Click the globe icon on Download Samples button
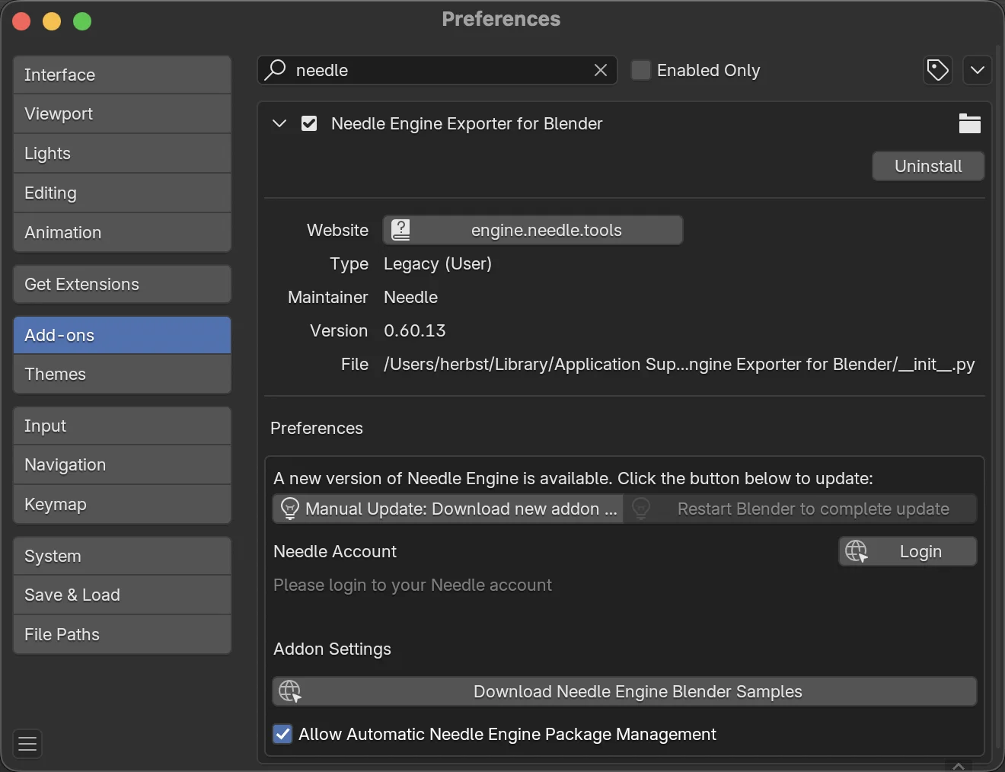Image resolution: width=1005 pixels, height=772 pixels. [290, 691]
